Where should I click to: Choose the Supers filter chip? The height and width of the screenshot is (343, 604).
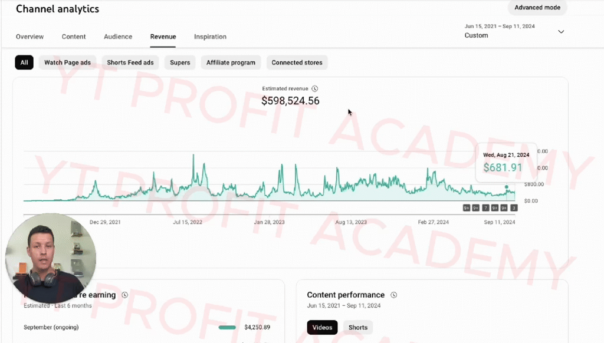tap(180, 62)
